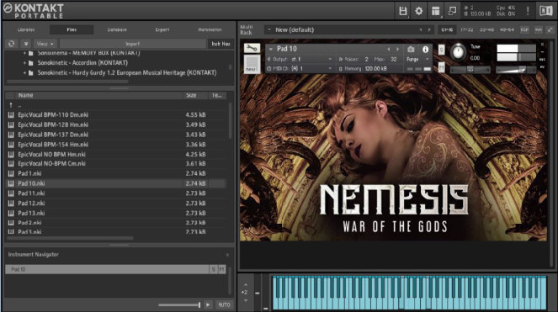
Task: Click the minimize view icon in header
Action: tap(452, 11)
